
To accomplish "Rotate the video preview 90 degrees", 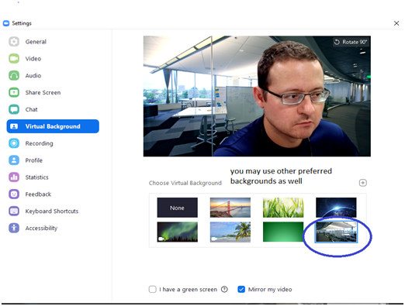I will pyautogui.click(x=351, y=42).
